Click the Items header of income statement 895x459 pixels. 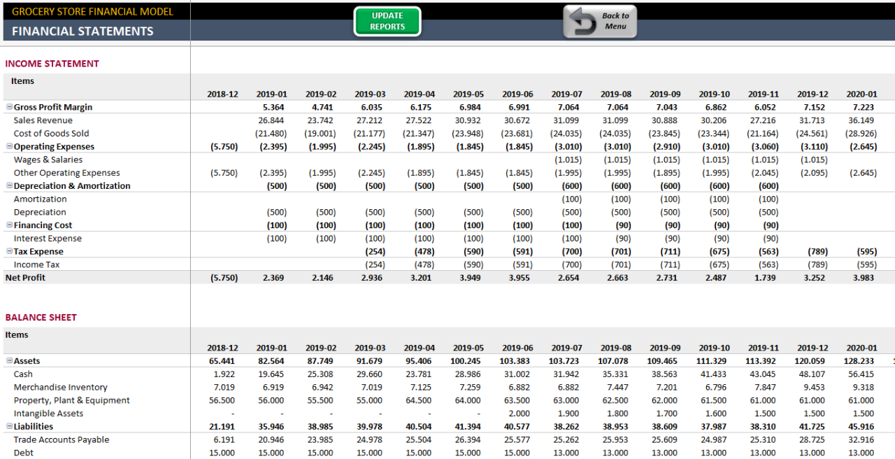click(x=22, y=81)
